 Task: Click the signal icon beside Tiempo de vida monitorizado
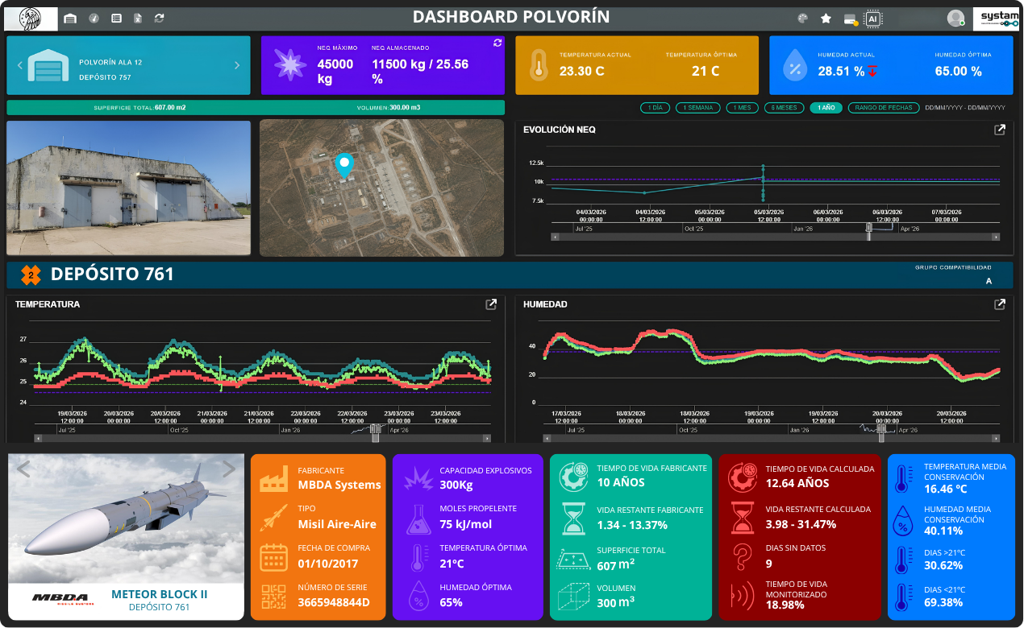(742, 597)
